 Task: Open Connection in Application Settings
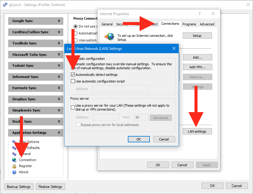(27, 160)
